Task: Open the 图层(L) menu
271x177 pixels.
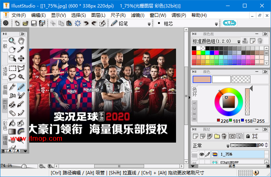Action: click(98, 15)
